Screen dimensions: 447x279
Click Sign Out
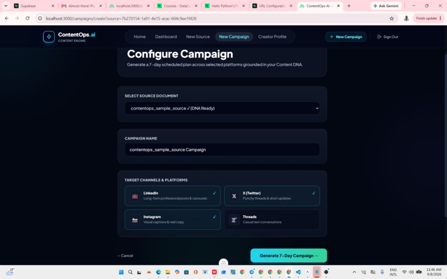pos(388,37)
